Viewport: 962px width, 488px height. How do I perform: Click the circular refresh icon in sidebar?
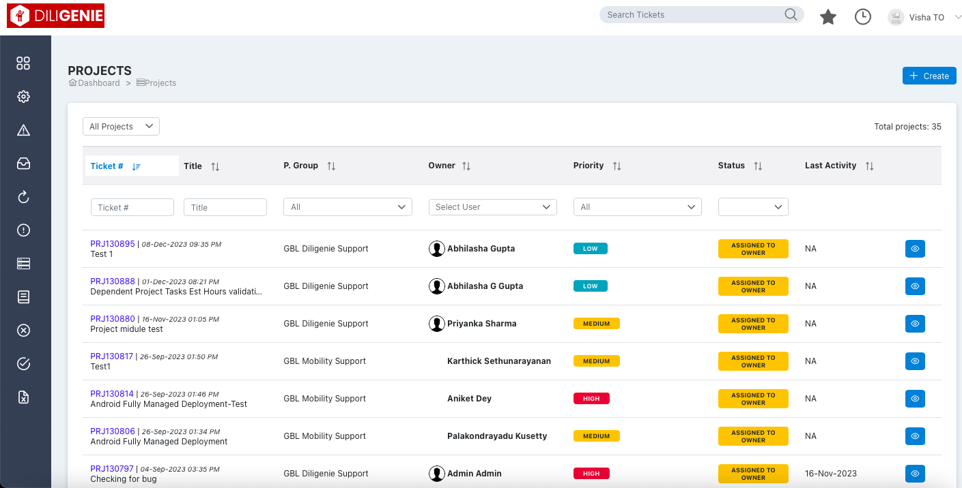23,197
